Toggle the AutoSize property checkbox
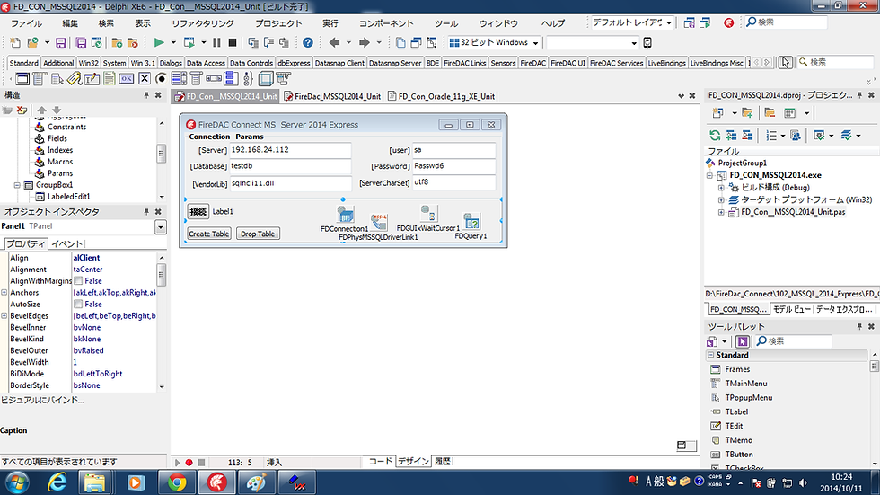Screen dimensions: 880x495 click(x=78, y=305)
